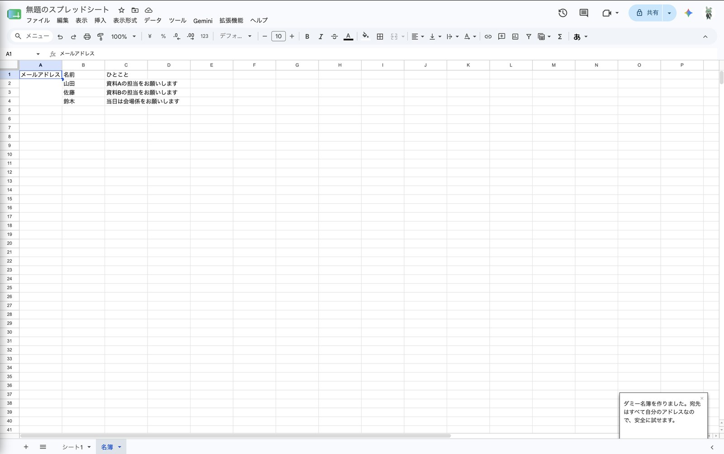The height and width of the screenshot is (454, 724).
Task: Click the insert link icon
Action: pyautogui.click(x=488, y=37)
